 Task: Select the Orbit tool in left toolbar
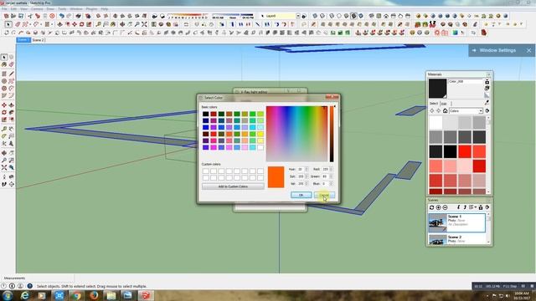(x=4, y=153)
